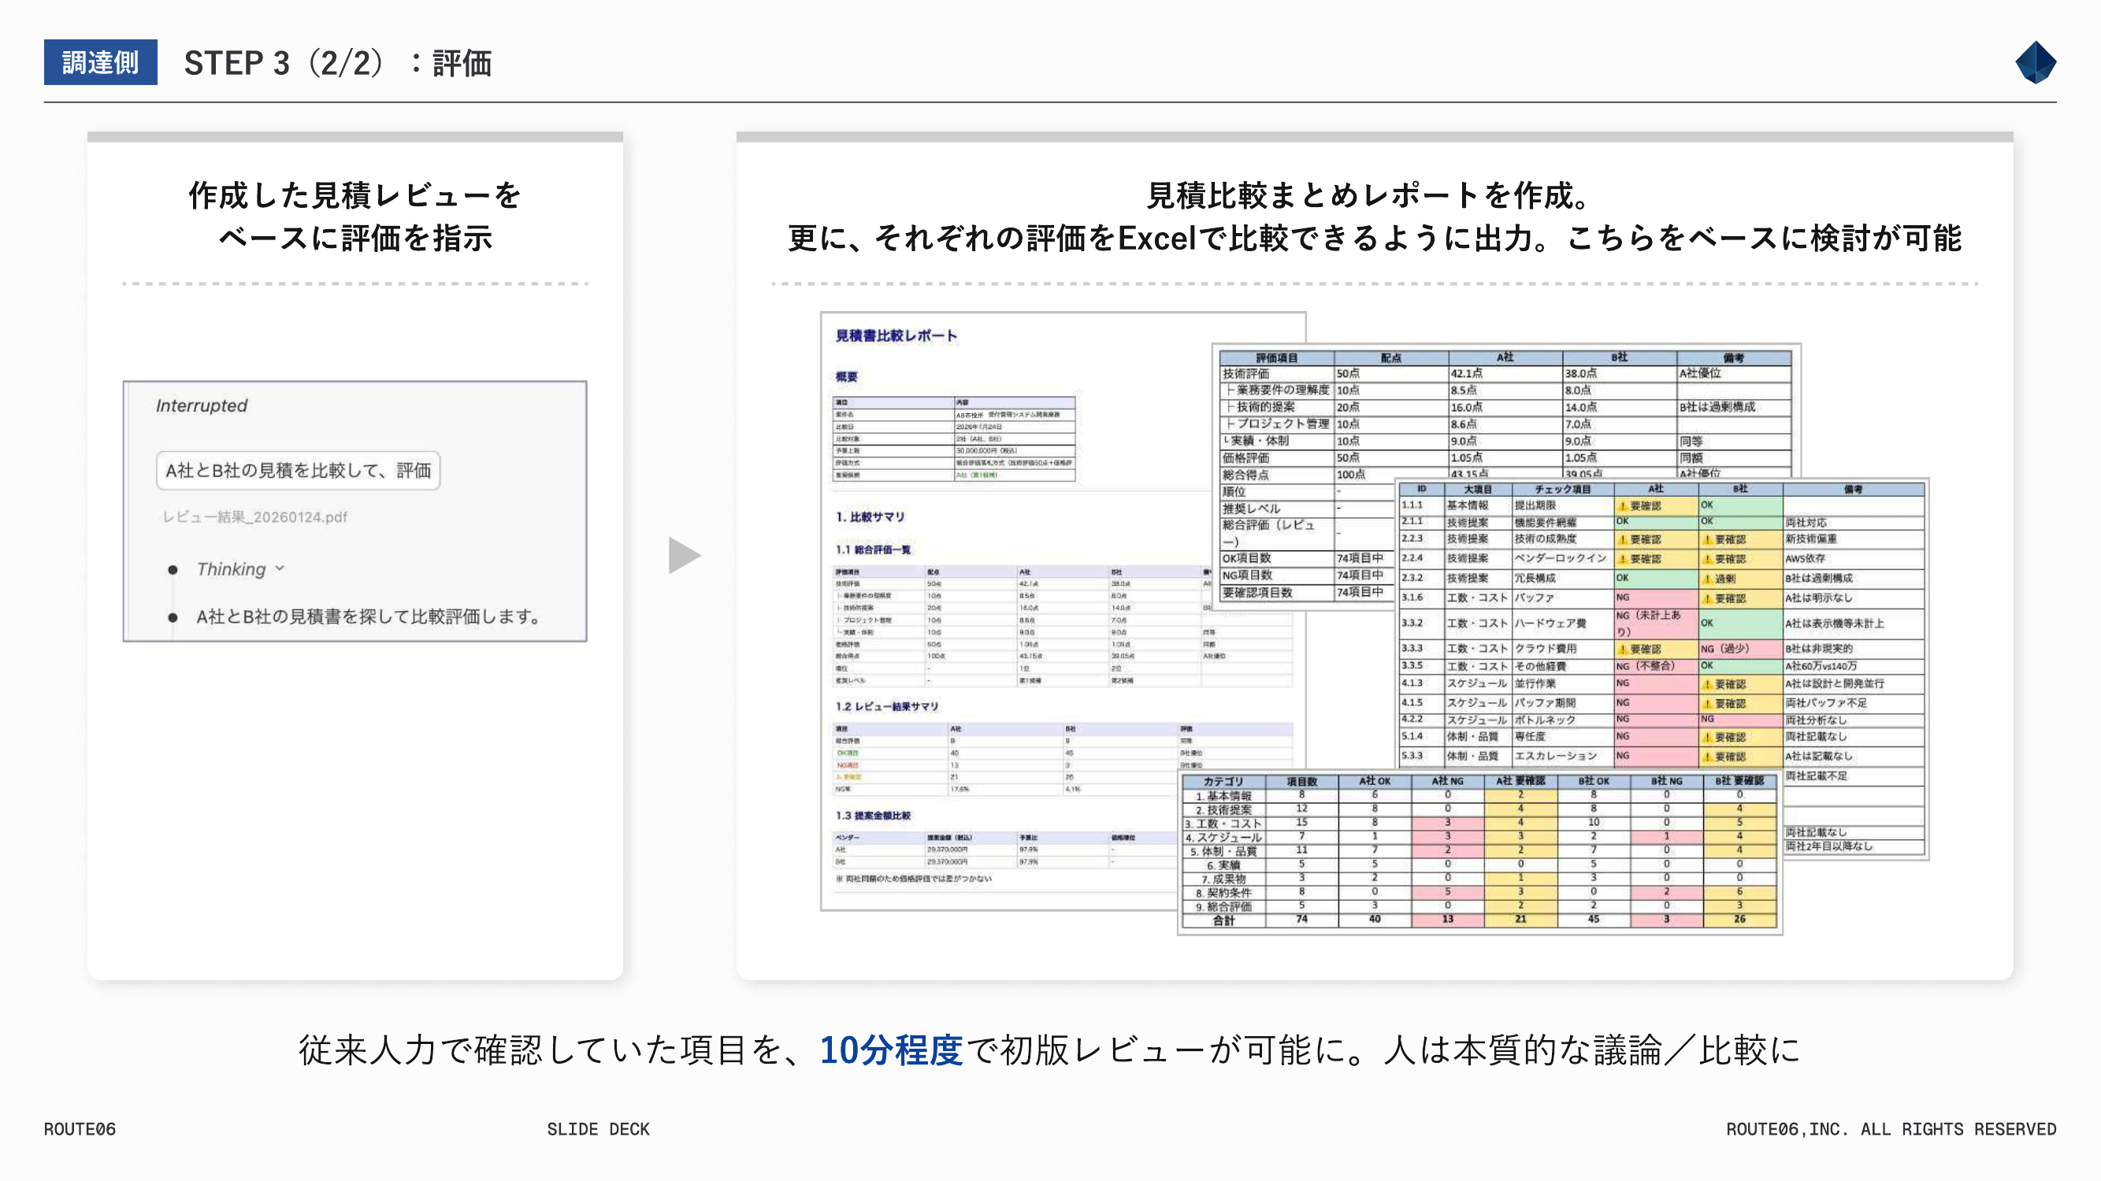
Task: Click the 評価項目 column header
Action: pyautogui.click(x=1276, y=357)
